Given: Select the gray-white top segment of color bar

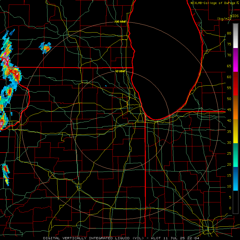Looking at the screenshot, I should [235, 36].
